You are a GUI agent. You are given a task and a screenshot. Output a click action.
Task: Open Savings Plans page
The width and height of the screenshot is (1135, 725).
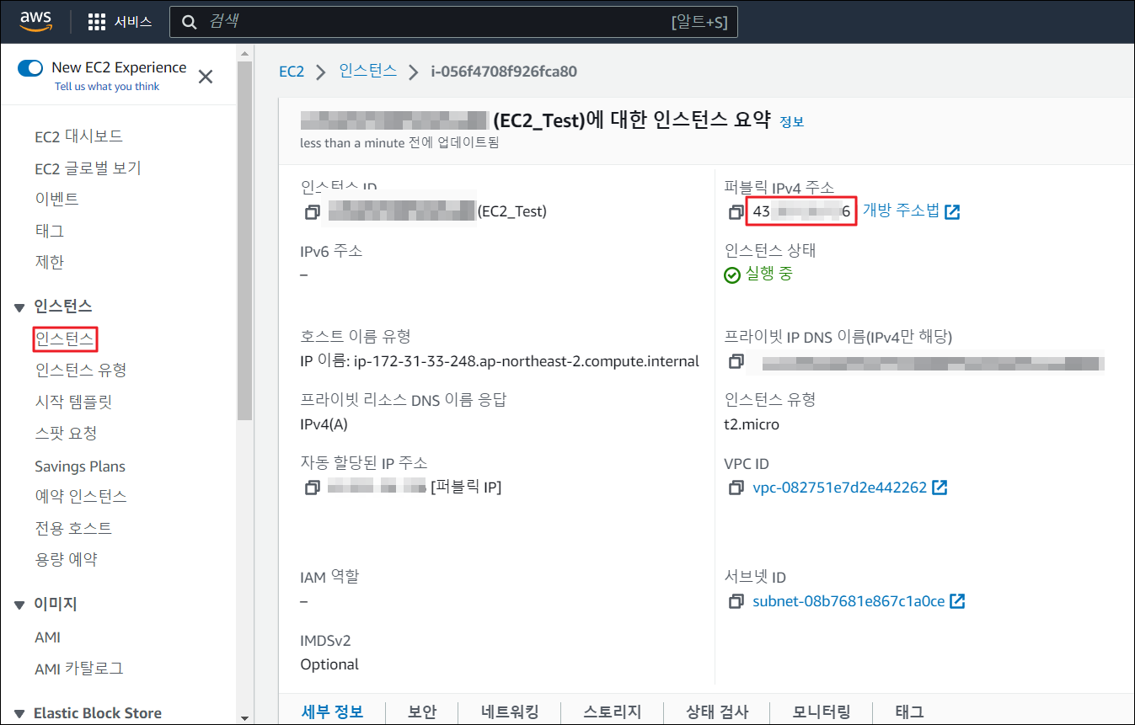80,466
